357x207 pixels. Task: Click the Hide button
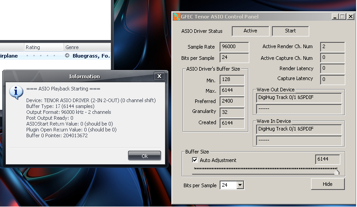(328, 184)
